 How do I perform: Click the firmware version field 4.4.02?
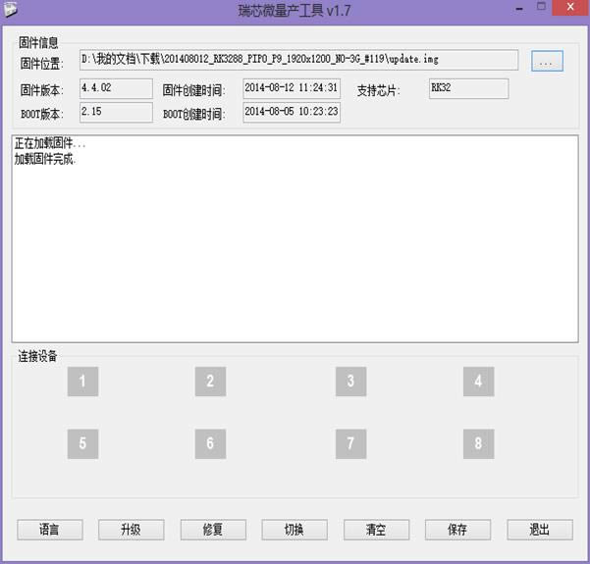116,88
